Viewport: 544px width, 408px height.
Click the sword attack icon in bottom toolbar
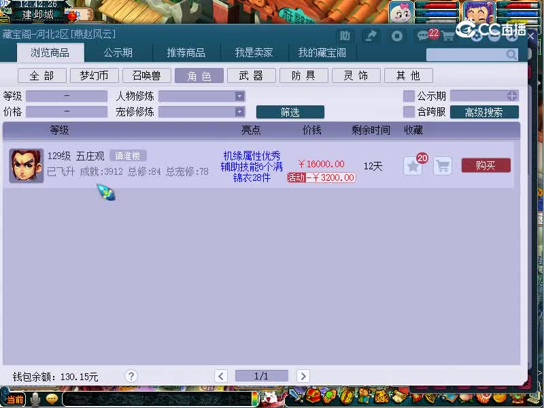(296, 396)
